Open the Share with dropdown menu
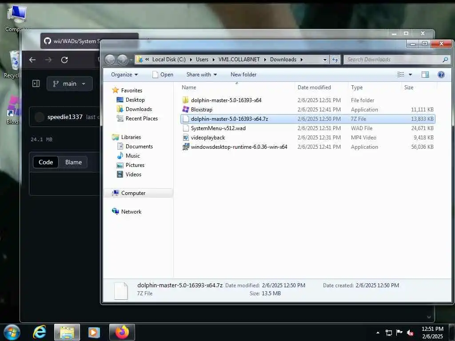This screenshot has height=341, width=455. point(201,75)
